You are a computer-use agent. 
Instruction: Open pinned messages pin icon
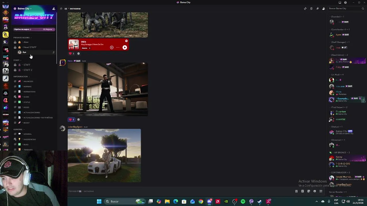pos(317,9)
